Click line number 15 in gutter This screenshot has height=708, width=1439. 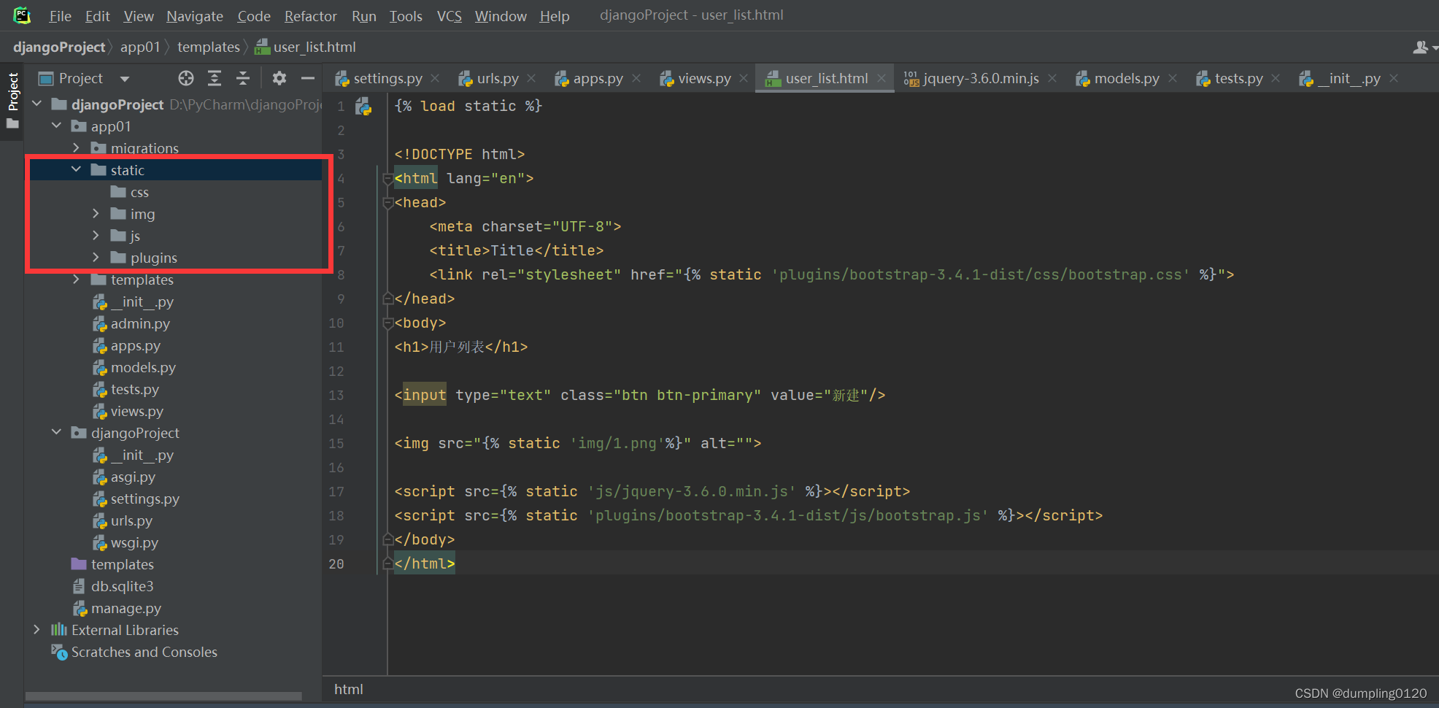pos(336,443)
